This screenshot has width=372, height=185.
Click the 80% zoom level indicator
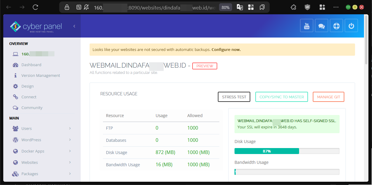point(225,7)
